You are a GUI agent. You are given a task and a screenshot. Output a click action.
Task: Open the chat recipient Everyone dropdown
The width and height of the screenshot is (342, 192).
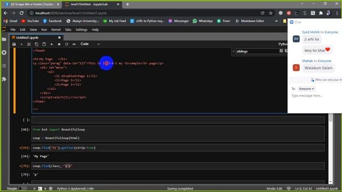click(x=306, y=89)
